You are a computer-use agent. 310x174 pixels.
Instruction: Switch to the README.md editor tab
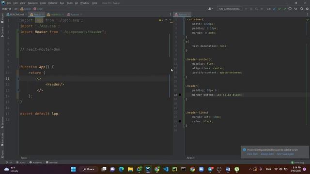coord(16,14)
